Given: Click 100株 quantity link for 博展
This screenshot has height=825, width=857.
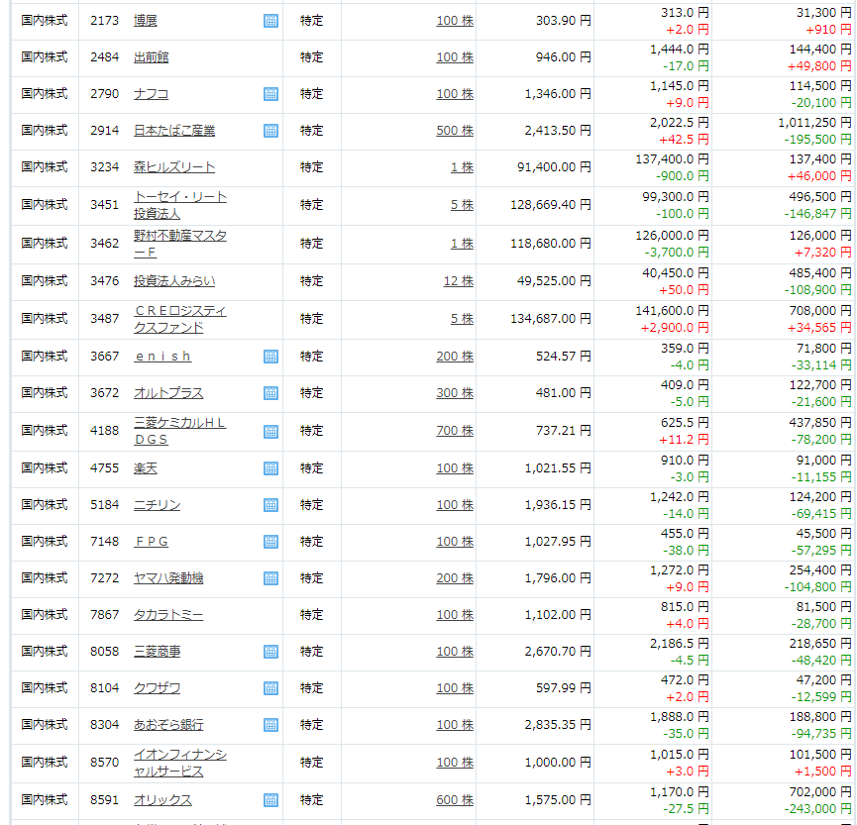Looking at the screenshot, I should click(455, 21).
